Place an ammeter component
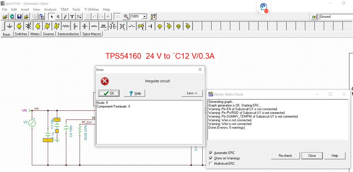Image resolution: width=353 pixels, height=172 pixels. pyautogui.click(x=57, y=26)
